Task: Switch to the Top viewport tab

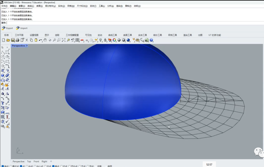Action: pyautogui.click(x=29, y=161)
